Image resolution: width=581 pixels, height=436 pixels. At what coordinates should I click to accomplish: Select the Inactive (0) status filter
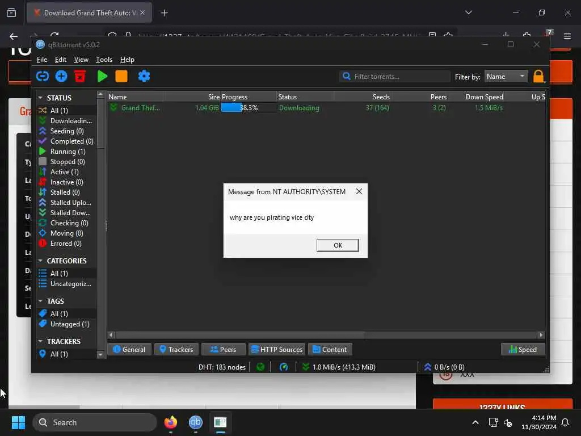(x=66, y=182)
